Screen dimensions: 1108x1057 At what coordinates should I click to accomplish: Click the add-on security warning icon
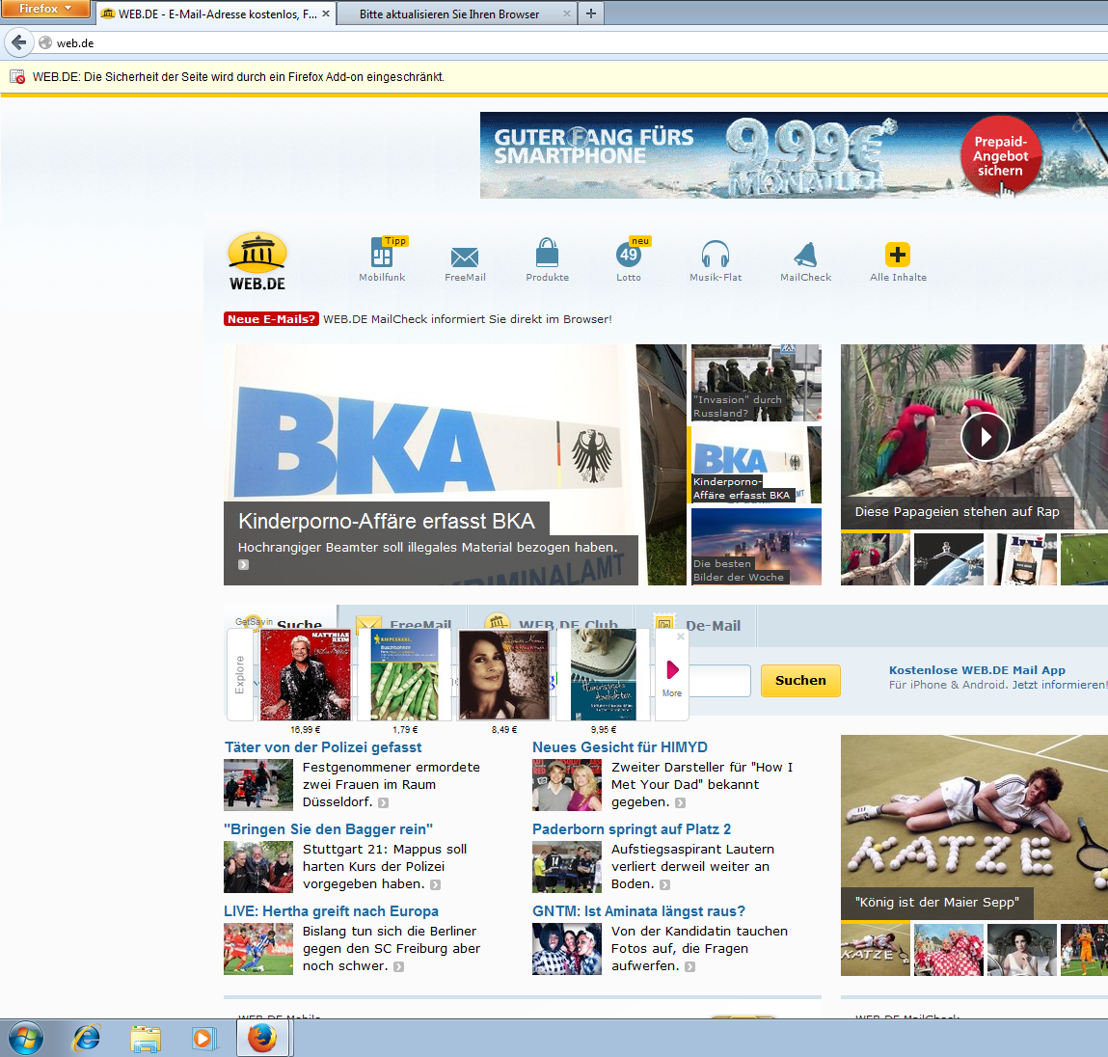[17, 77]
